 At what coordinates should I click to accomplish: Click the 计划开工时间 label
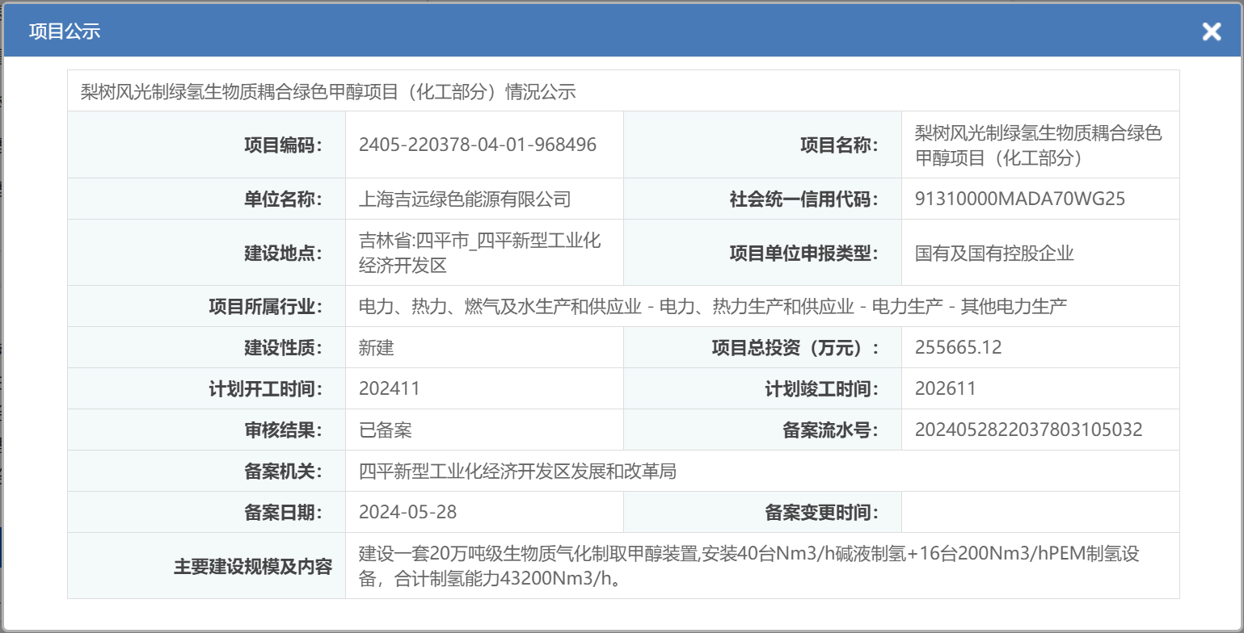click(x=266, y=388)
